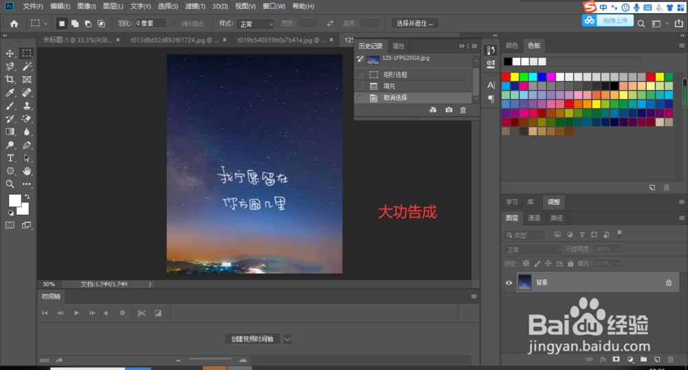The image size is (688, 370).
Task: Open the layer blend mode dropdown 正常
Action: point(533,250)
